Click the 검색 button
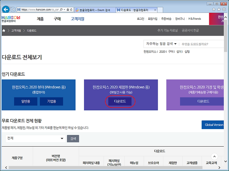 (73, 139)
